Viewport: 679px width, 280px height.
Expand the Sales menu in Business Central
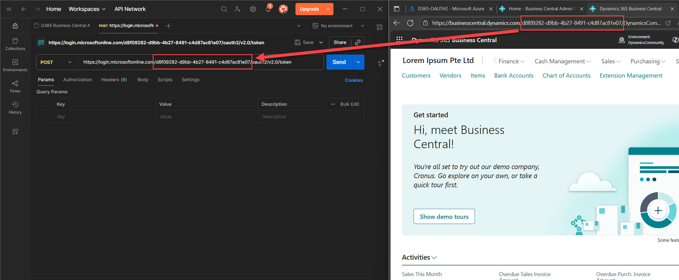(x=611, y=61)
